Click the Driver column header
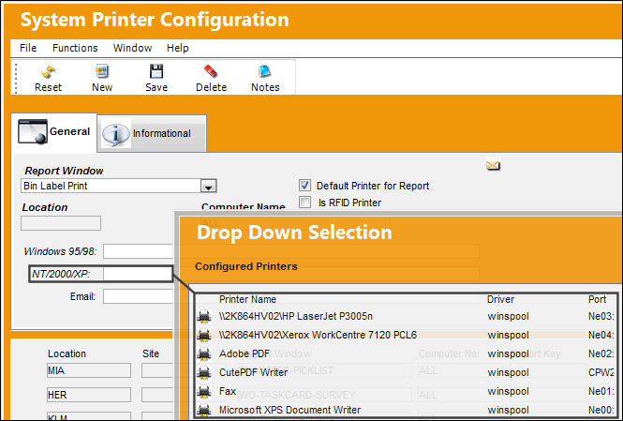Viewport: 623px width, 421px height. tap(500, 299)
